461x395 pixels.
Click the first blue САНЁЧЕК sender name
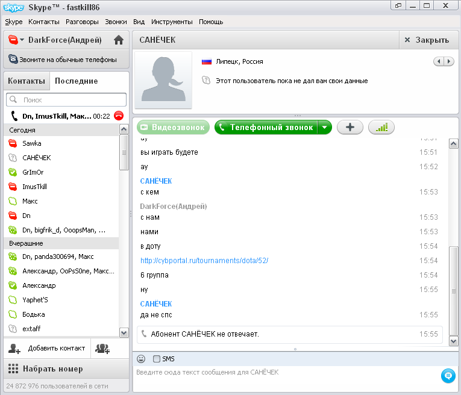point(156,181)
